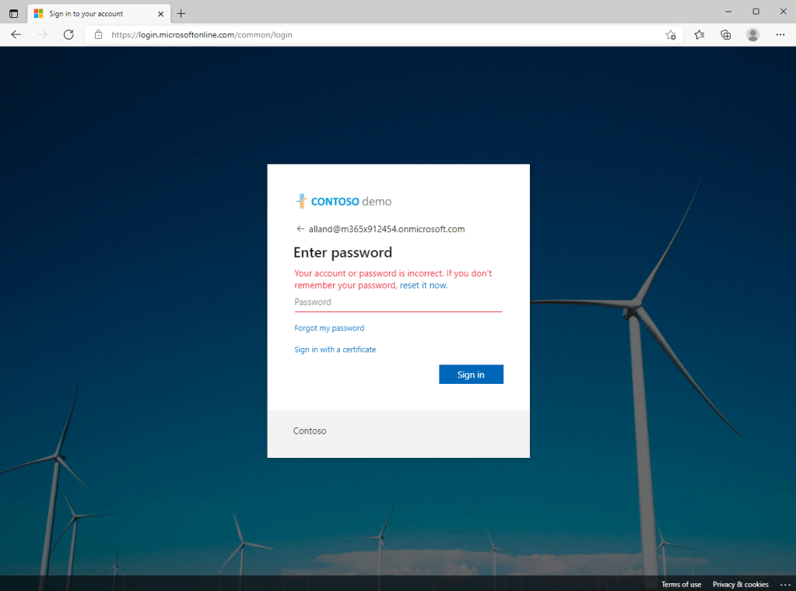The width and height of the screenshot is (796, 591).
Task: Open a new tab with plus button
Action: [x=181, y=13]
